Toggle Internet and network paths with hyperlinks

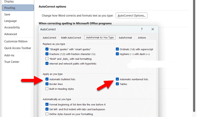pyautogui.click(x=47, y=64)
